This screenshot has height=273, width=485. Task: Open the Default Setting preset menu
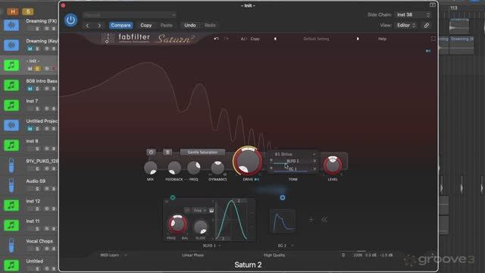tap(316, 39)
